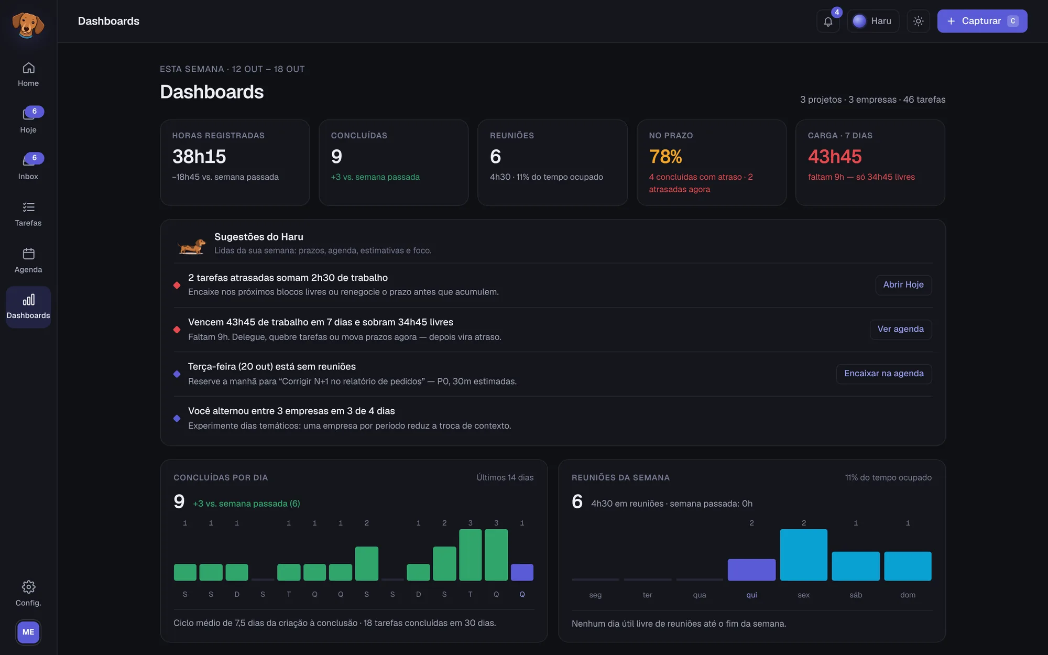Viewport: 1048px width, 655px height.
Task: Select the purple bar in Concluídas chart
Action: tap(522, 572)
